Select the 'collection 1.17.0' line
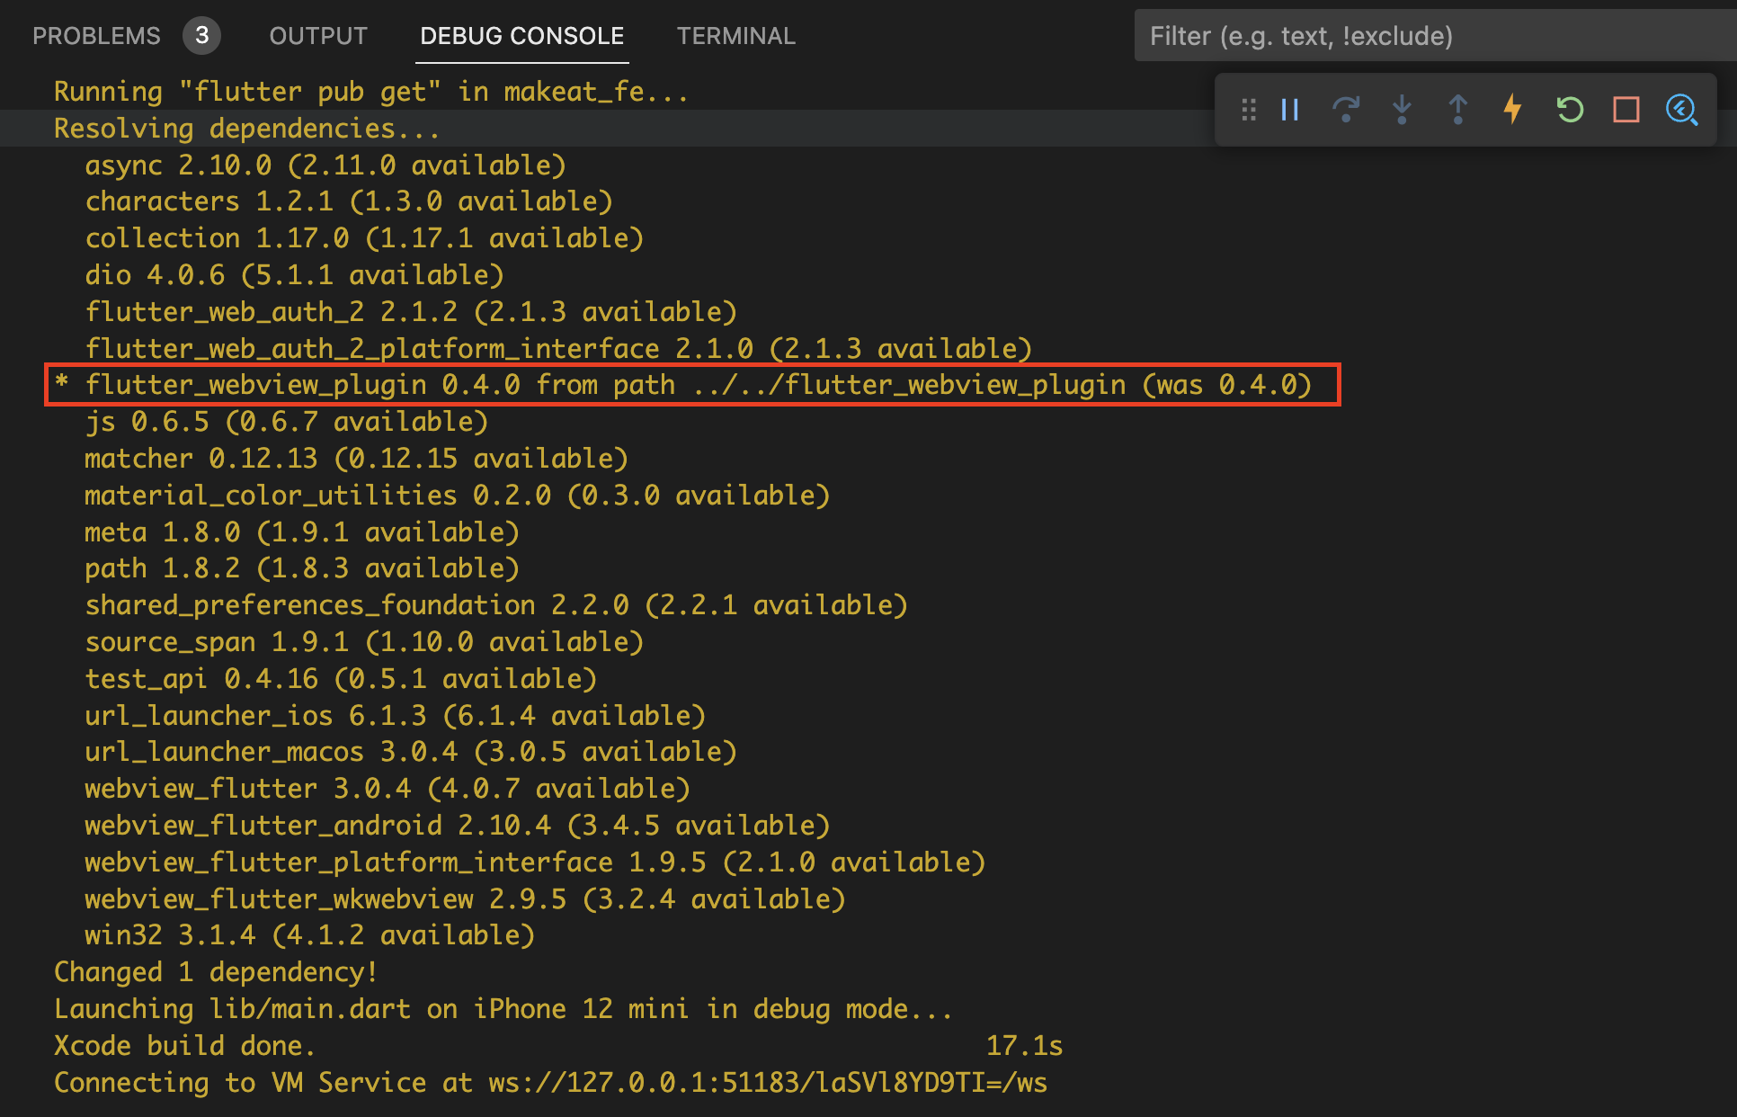 (x=364, y=238)
